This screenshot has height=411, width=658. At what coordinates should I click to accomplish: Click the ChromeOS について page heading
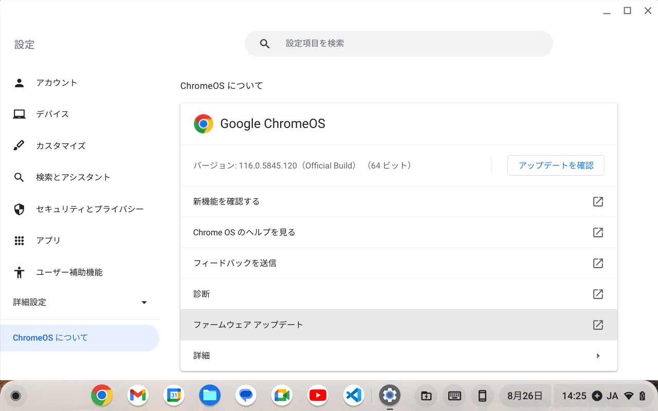[222, 86]
